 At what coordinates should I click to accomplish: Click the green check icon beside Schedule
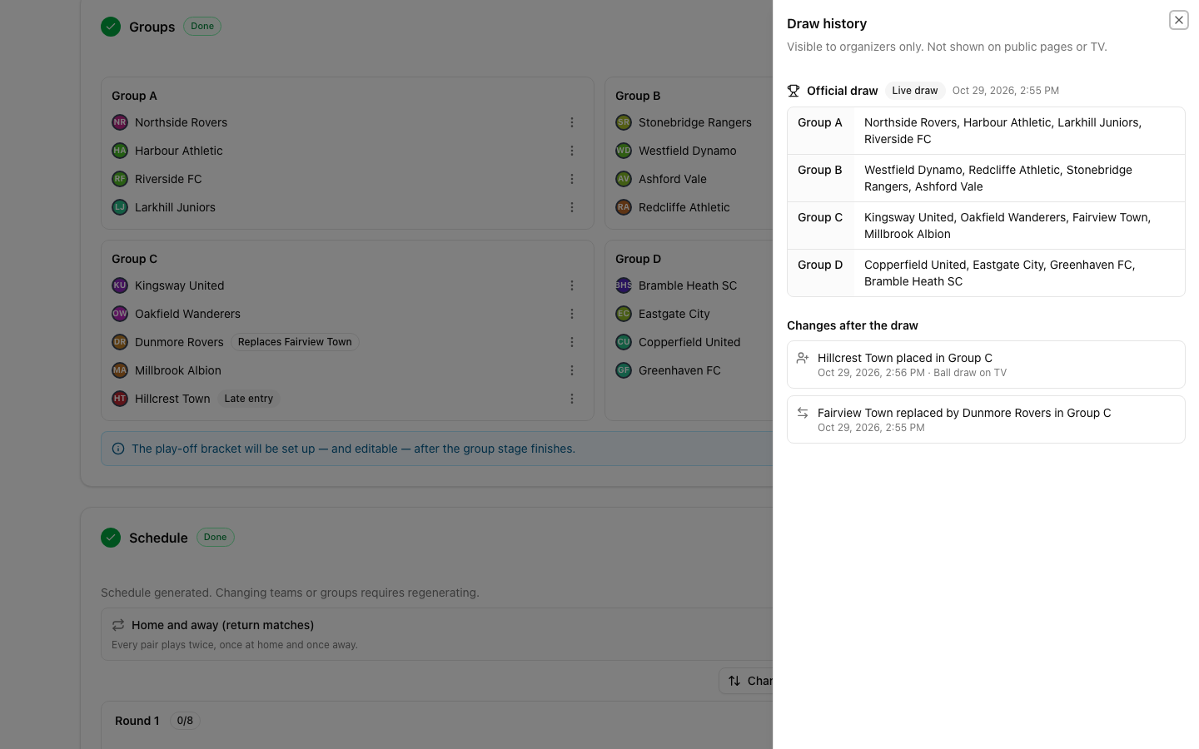coord(111,538)
